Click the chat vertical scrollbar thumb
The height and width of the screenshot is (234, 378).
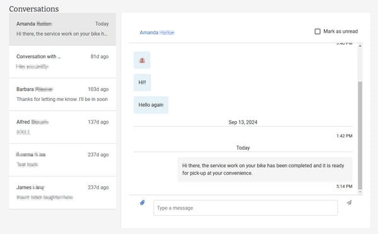point(360,136)
